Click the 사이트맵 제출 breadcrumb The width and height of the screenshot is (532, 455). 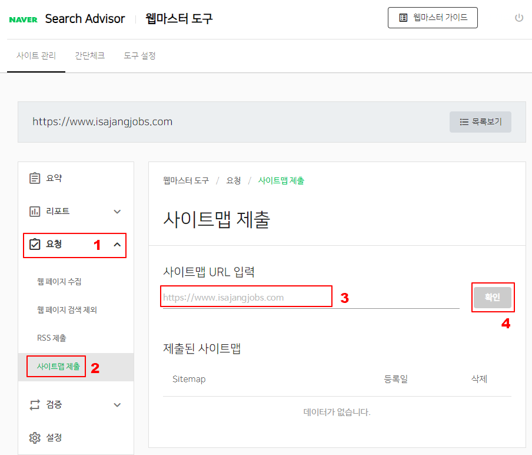(281, 180)
